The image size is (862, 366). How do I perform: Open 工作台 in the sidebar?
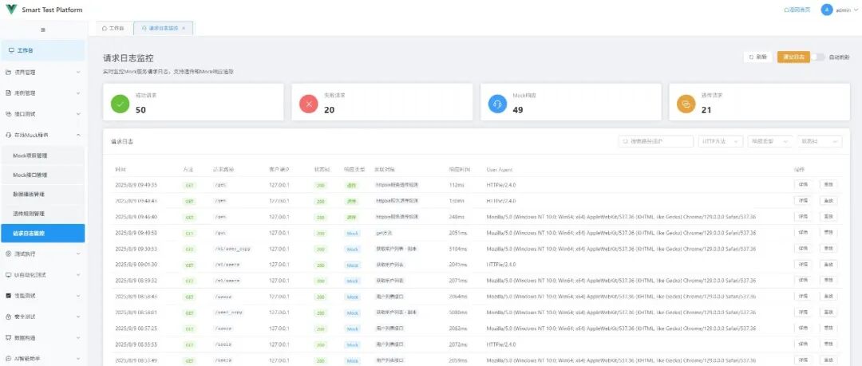pyautogui.click(x=42, y=50)
